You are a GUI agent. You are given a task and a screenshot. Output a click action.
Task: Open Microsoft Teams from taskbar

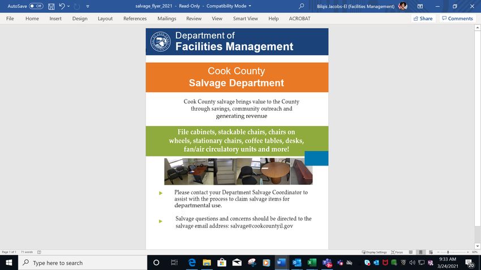(x=327, y=263)
